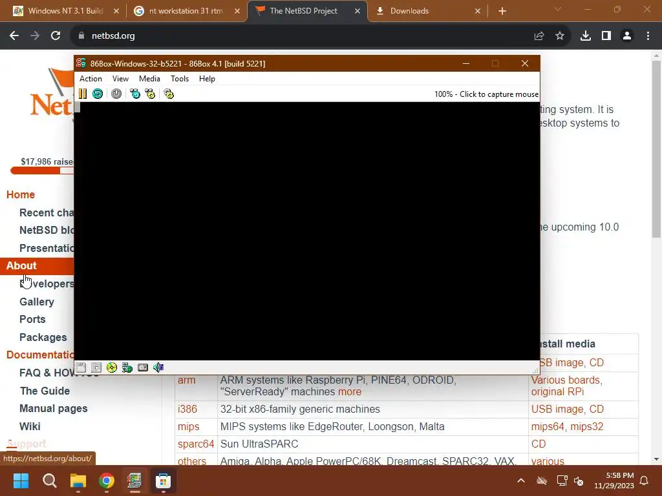Screen dimensions: 662x496
Task: Share this page icon in Chrome
Action: coord(539,36)
